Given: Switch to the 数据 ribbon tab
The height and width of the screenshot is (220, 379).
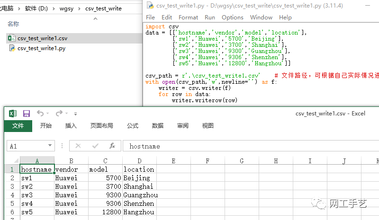Looking at the screenshot, I should (x=158, y=126).
